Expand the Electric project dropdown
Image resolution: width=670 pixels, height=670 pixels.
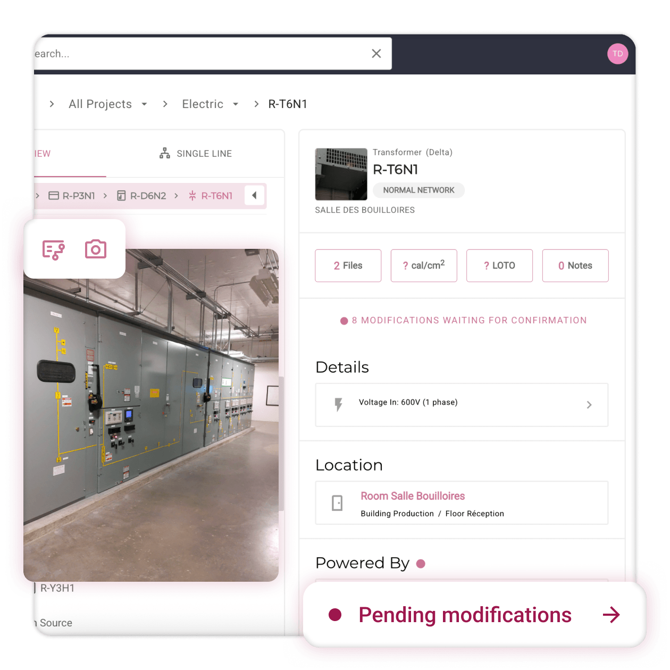(236, 104)
